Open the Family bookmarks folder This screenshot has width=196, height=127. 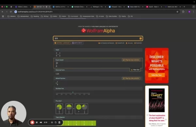(x=122, y=16)
